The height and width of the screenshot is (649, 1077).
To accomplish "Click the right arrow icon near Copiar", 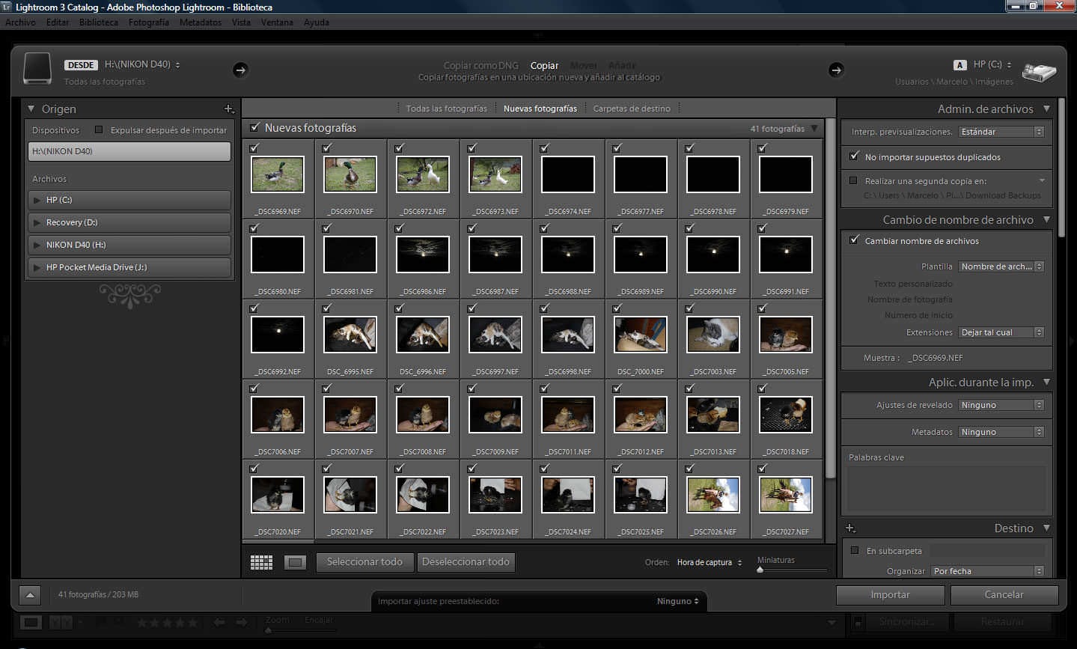I will [836, 70].
